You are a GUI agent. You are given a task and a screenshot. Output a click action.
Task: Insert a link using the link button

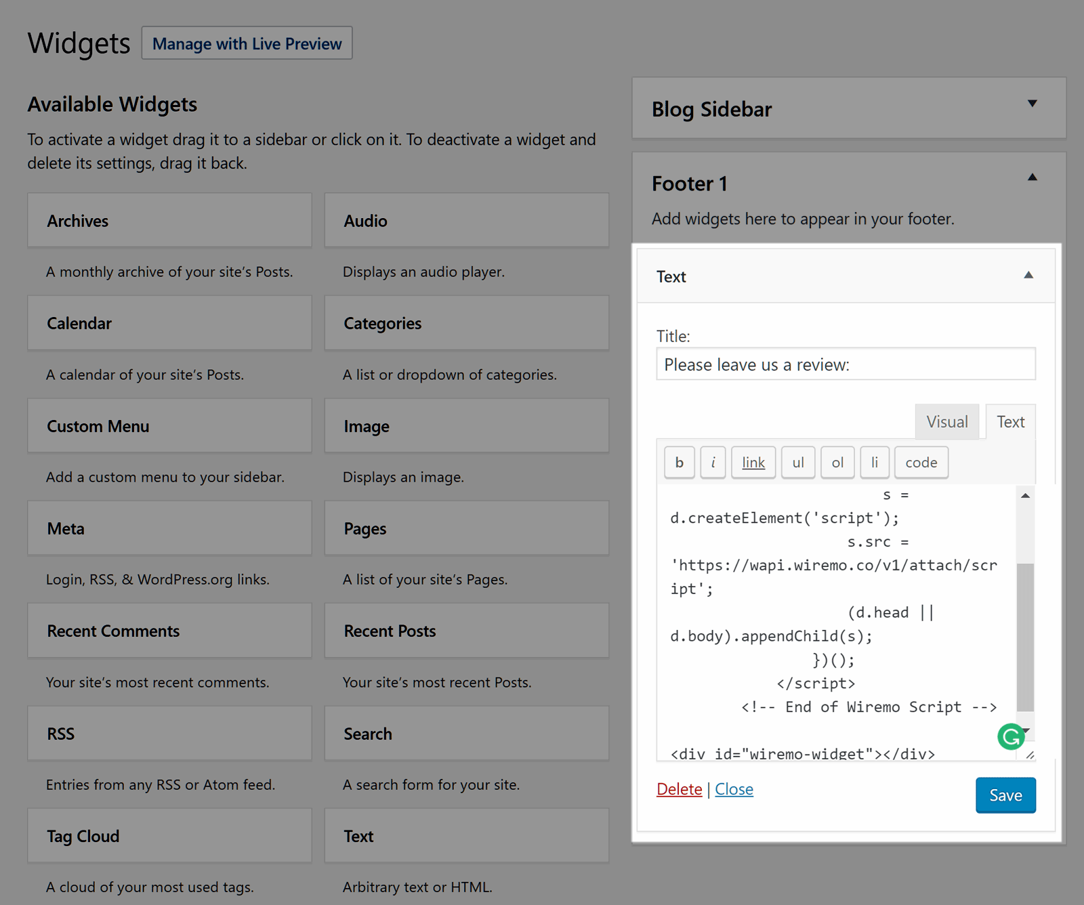pyautogui.click(x=753, y=463)
